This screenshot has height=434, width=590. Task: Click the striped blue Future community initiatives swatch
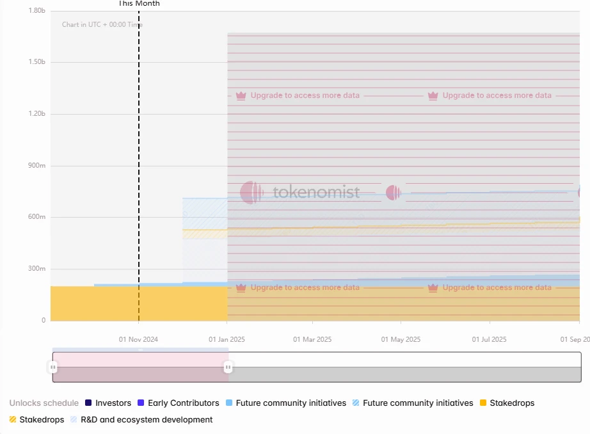(x=356, y=403)
